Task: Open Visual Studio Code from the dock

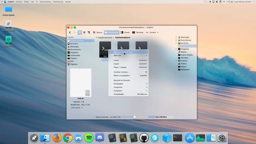Action: pyautogui.click(x=112, y=138)
